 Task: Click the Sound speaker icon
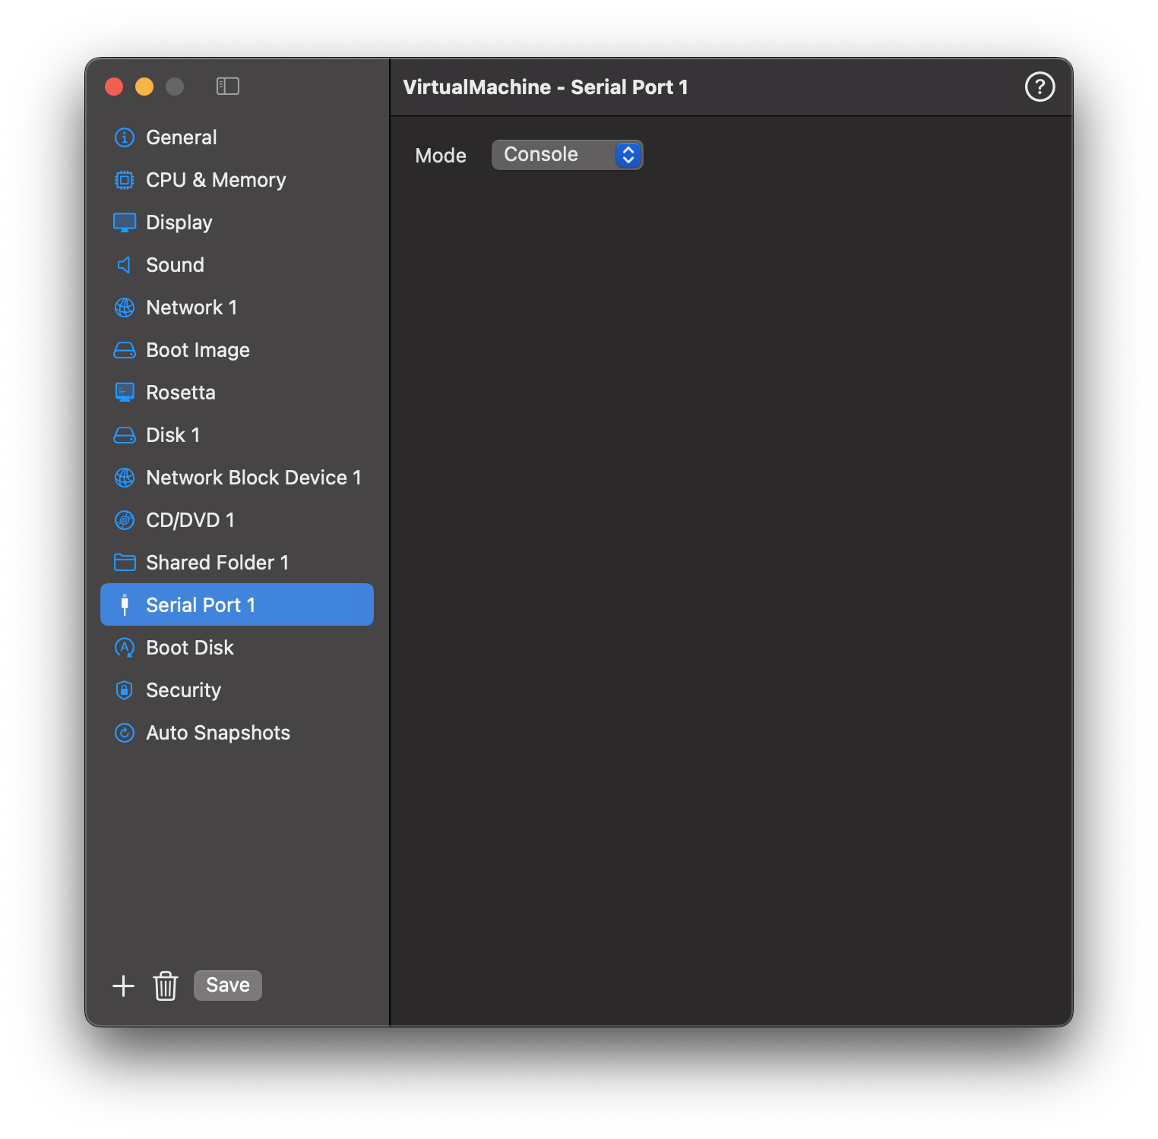(124, 265)
